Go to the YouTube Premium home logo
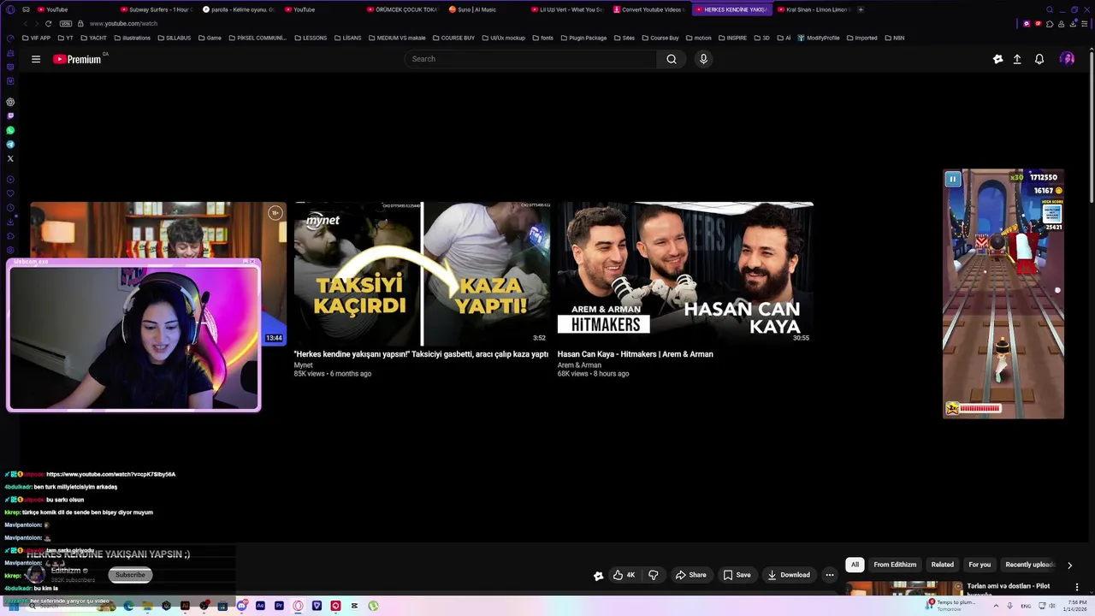 [x=79, y=59]
